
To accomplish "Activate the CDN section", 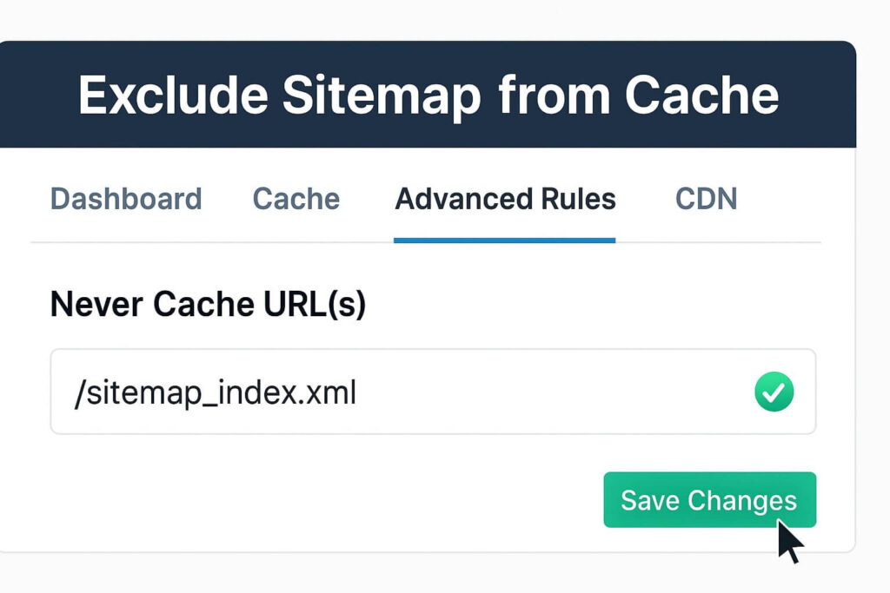I will [706, 199].
